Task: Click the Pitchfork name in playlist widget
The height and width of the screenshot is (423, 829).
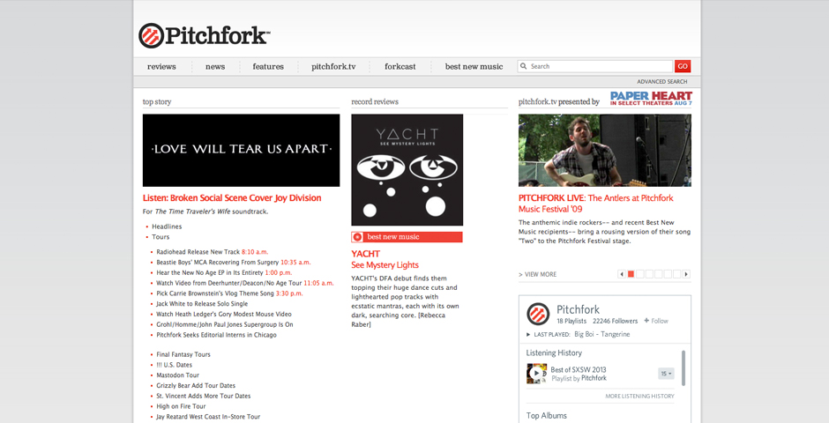Action: point(579,310)
